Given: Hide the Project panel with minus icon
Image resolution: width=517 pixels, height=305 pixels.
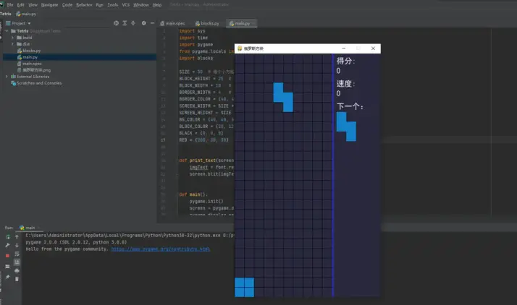Looking at the screenshot, I should pos(152,23).
